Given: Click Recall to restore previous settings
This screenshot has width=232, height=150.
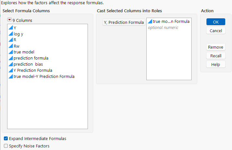Looking at the screenshot, I should [216, 56].
